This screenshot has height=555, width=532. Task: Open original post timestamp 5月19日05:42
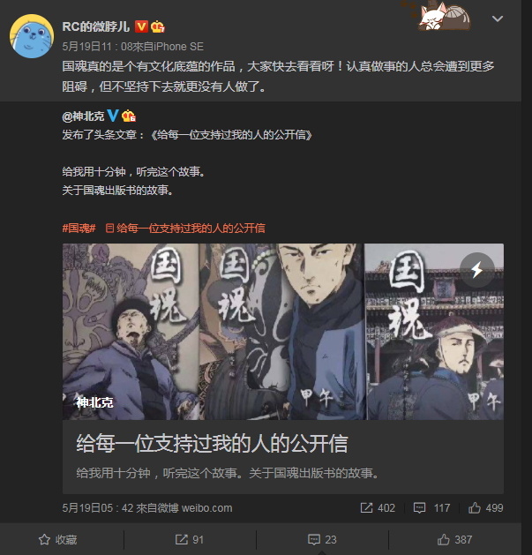click(98, 508)
